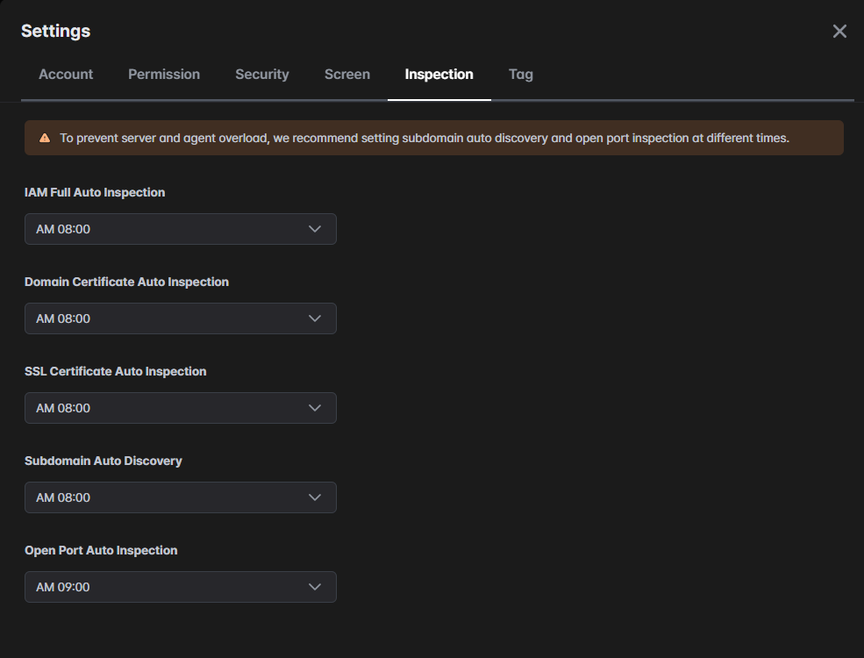
Task: Expand Domain Certificate Auto Inspection chevron arrow
Action: click(x=315, y=318)
